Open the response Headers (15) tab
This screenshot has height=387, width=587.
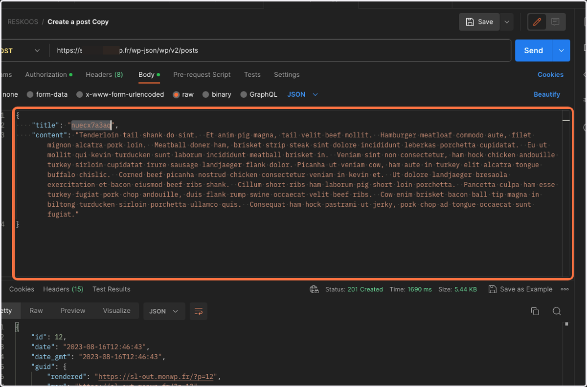click(63, 289)
